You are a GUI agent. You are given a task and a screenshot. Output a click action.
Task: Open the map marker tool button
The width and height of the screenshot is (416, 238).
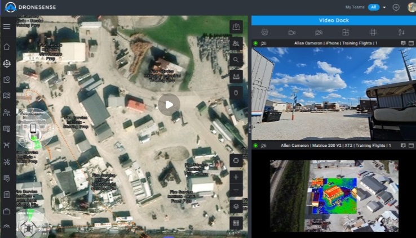[236, 27]
